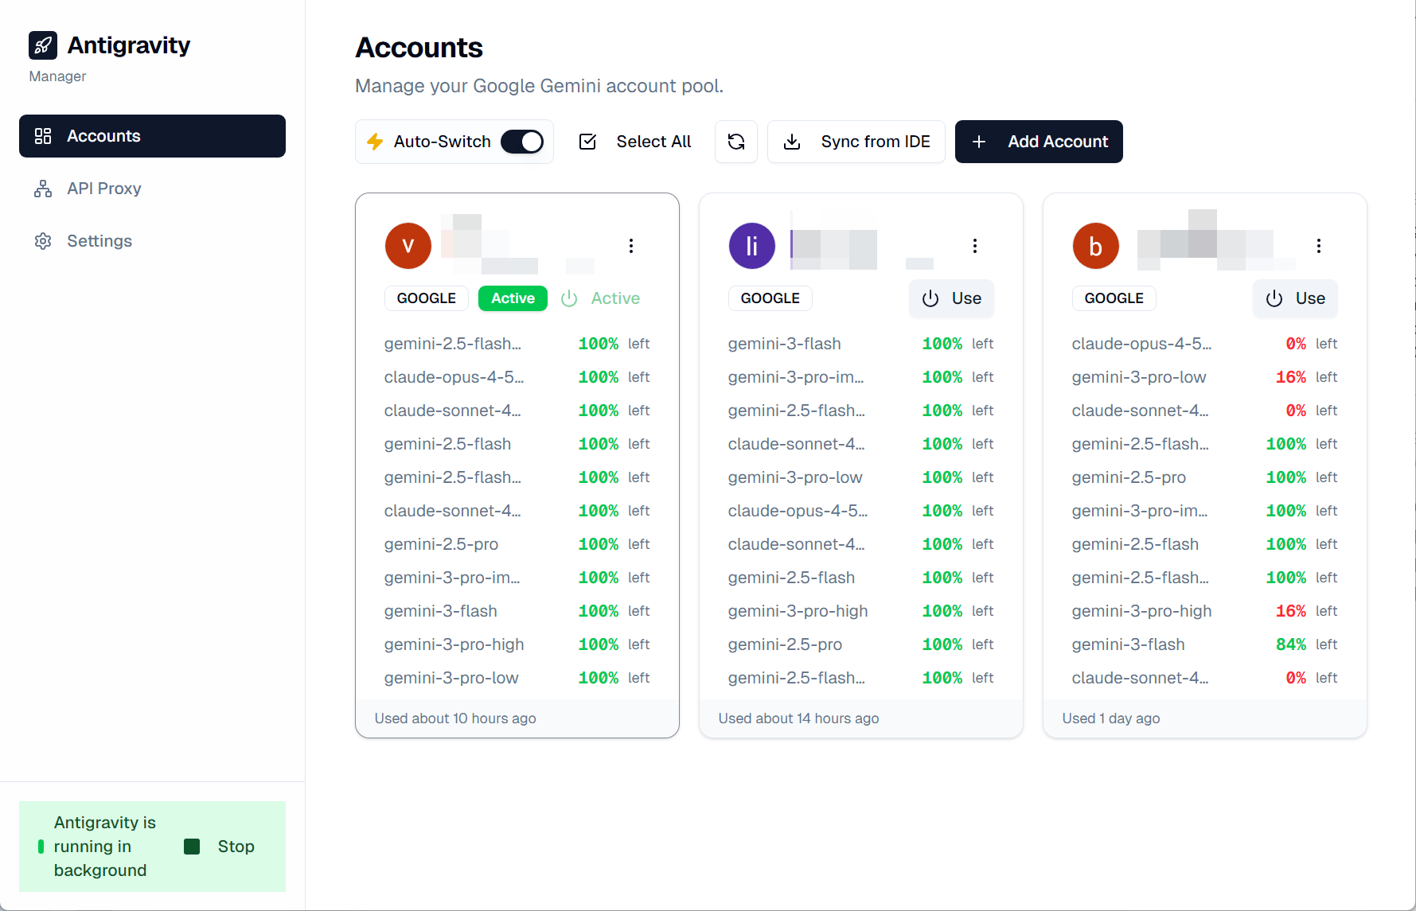Click the API Proxy network icon

pos(43,189)
